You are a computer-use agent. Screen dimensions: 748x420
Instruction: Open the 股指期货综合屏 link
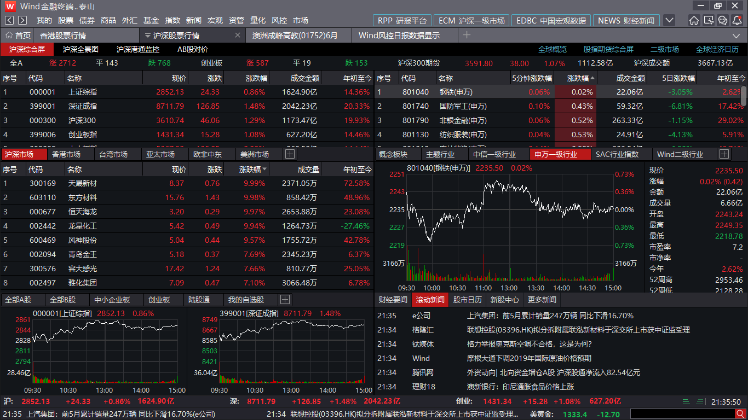pyautogui.click(x=608, y=49)
